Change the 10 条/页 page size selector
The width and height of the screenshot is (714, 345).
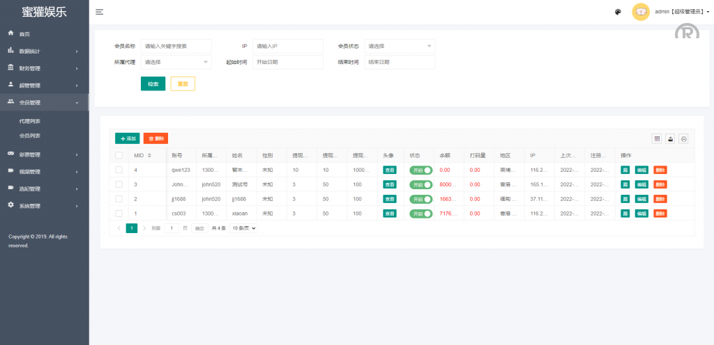[244, 227]
